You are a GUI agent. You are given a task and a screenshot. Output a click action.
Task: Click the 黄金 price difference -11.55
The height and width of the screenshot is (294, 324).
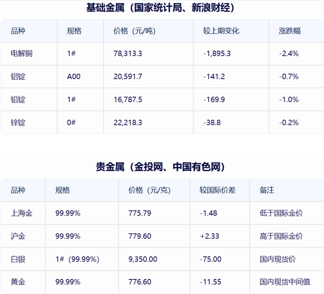(x=211, y=282)
